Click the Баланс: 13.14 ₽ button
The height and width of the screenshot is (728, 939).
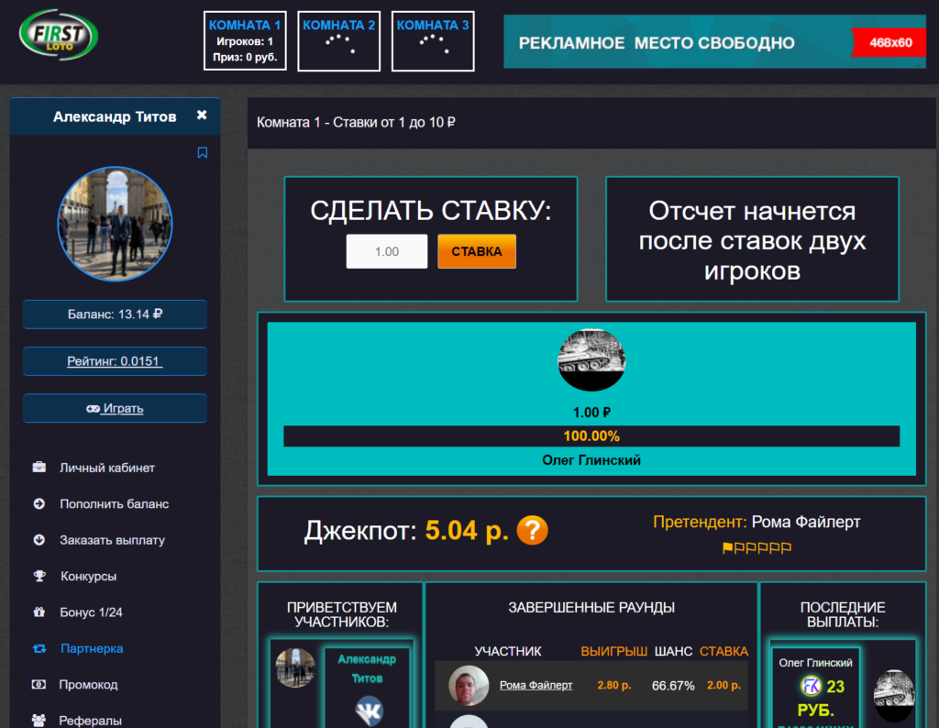[x=115, y=314]
